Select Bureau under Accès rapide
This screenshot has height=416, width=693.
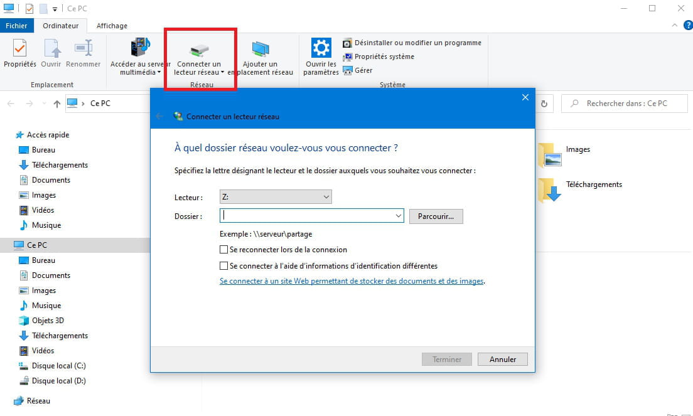click(x=37, y=150)
